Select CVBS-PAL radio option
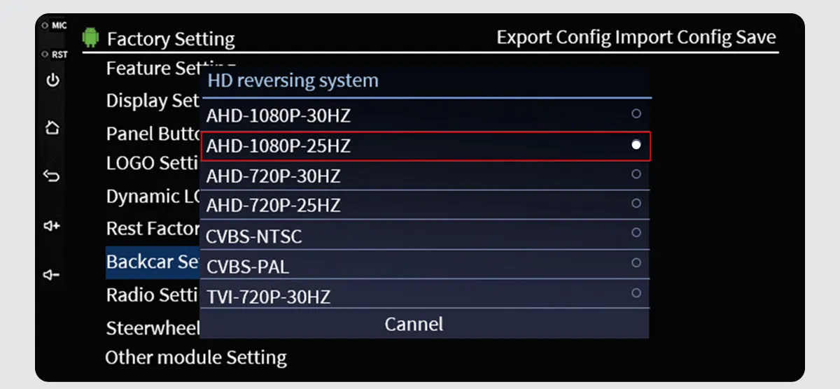Viewport: 840px width, 389px height. tap(426, 265)
